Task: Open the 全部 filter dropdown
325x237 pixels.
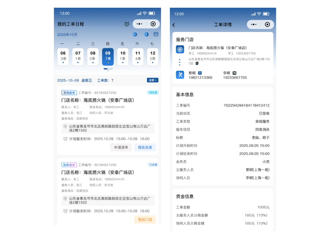Action: 153,80
